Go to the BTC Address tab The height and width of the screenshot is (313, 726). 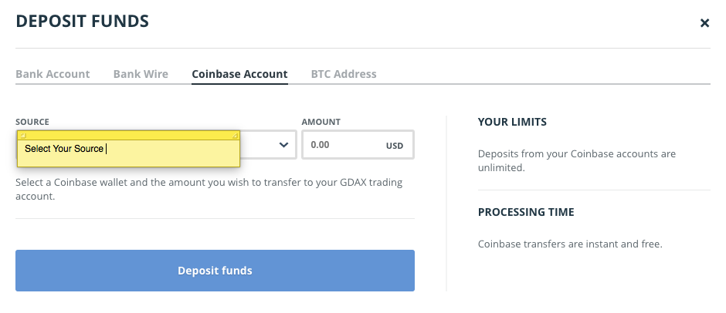point(344,74)
